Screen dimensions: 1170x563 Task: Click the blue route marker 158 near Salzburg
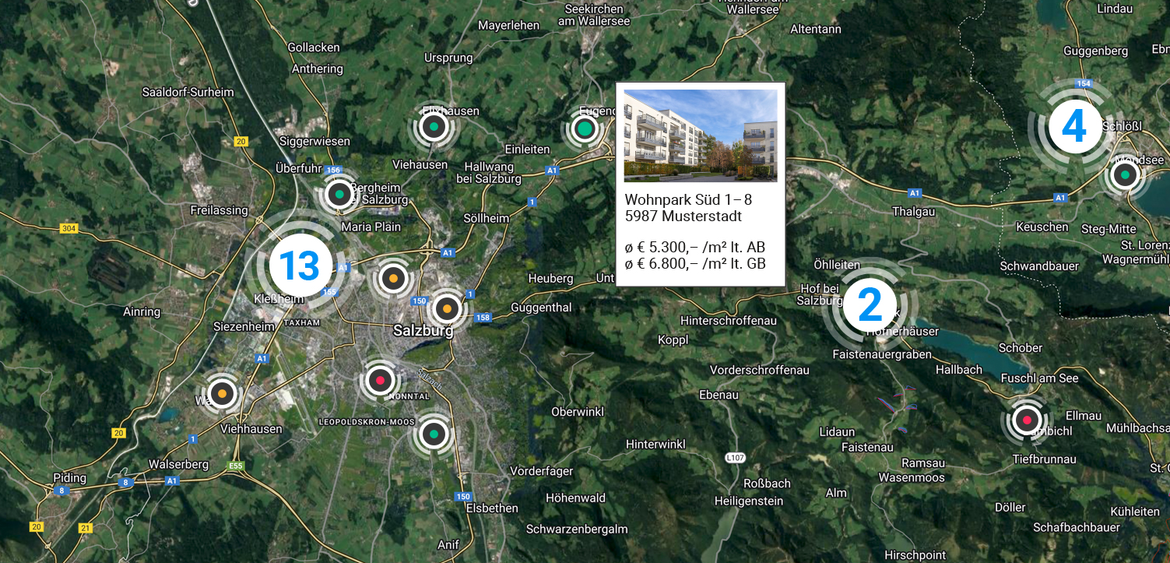coord(483,318)
